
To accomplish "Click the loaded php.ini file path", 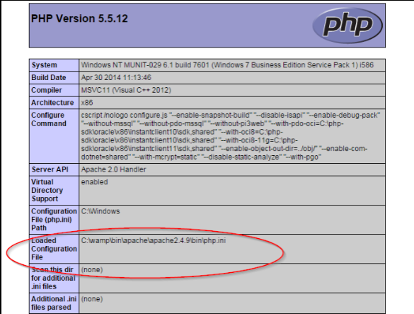I will pos(154,241).
